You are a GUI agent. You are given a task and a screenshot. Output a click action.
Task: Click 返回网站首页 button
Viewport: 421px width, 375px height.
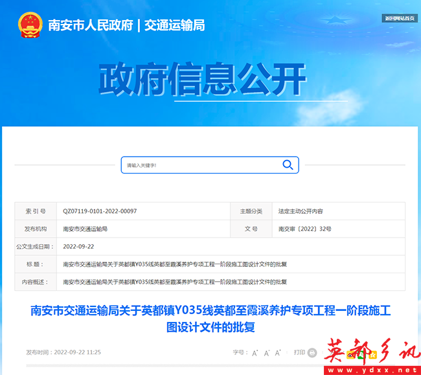(x=400, y=18)
